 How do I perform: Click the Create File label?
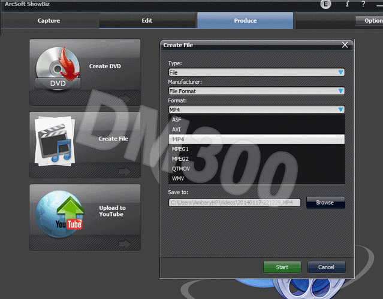click(113, 139)
